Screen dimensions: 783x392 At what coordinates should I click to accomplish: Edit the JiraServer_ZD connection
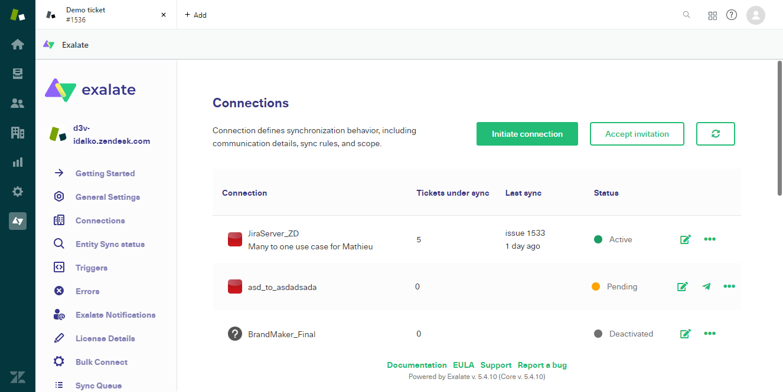(x=686, y=239)
